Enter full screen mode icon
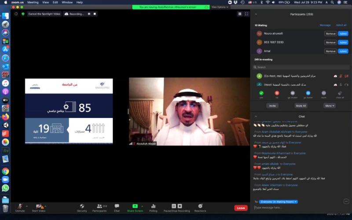This screenshot has width=352, height=220. click(246, 14)
